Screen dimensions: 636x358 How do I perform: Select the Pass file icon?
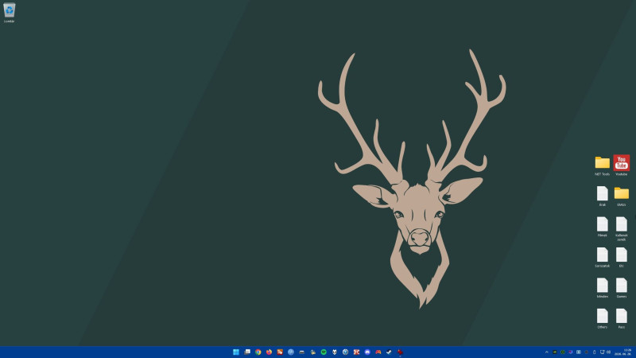point(622,319)
